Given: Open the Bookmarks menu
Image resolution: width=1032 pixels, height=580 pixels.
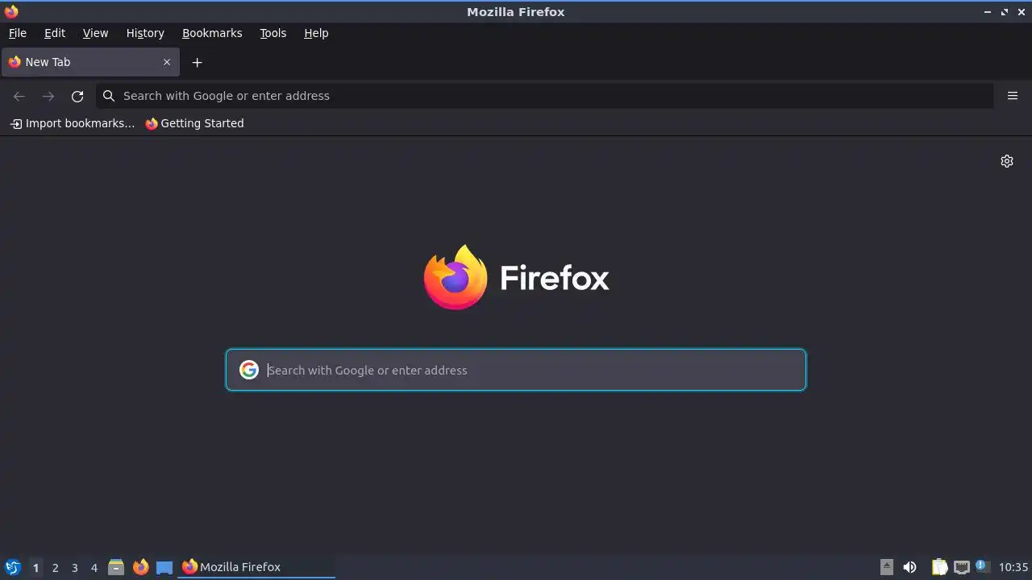Looking at the screenshot, I should point(212,33).
